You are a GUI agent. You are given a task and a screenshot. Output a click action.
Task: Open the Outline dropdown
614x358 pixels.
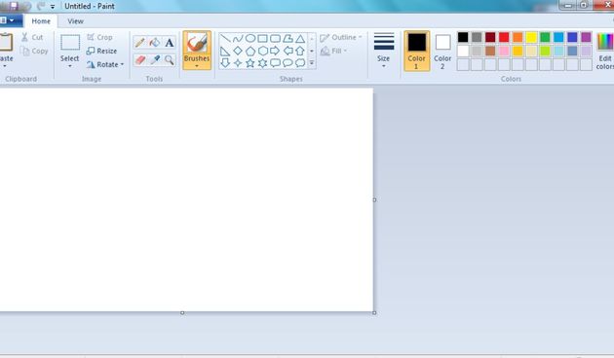tap(341, 38)
